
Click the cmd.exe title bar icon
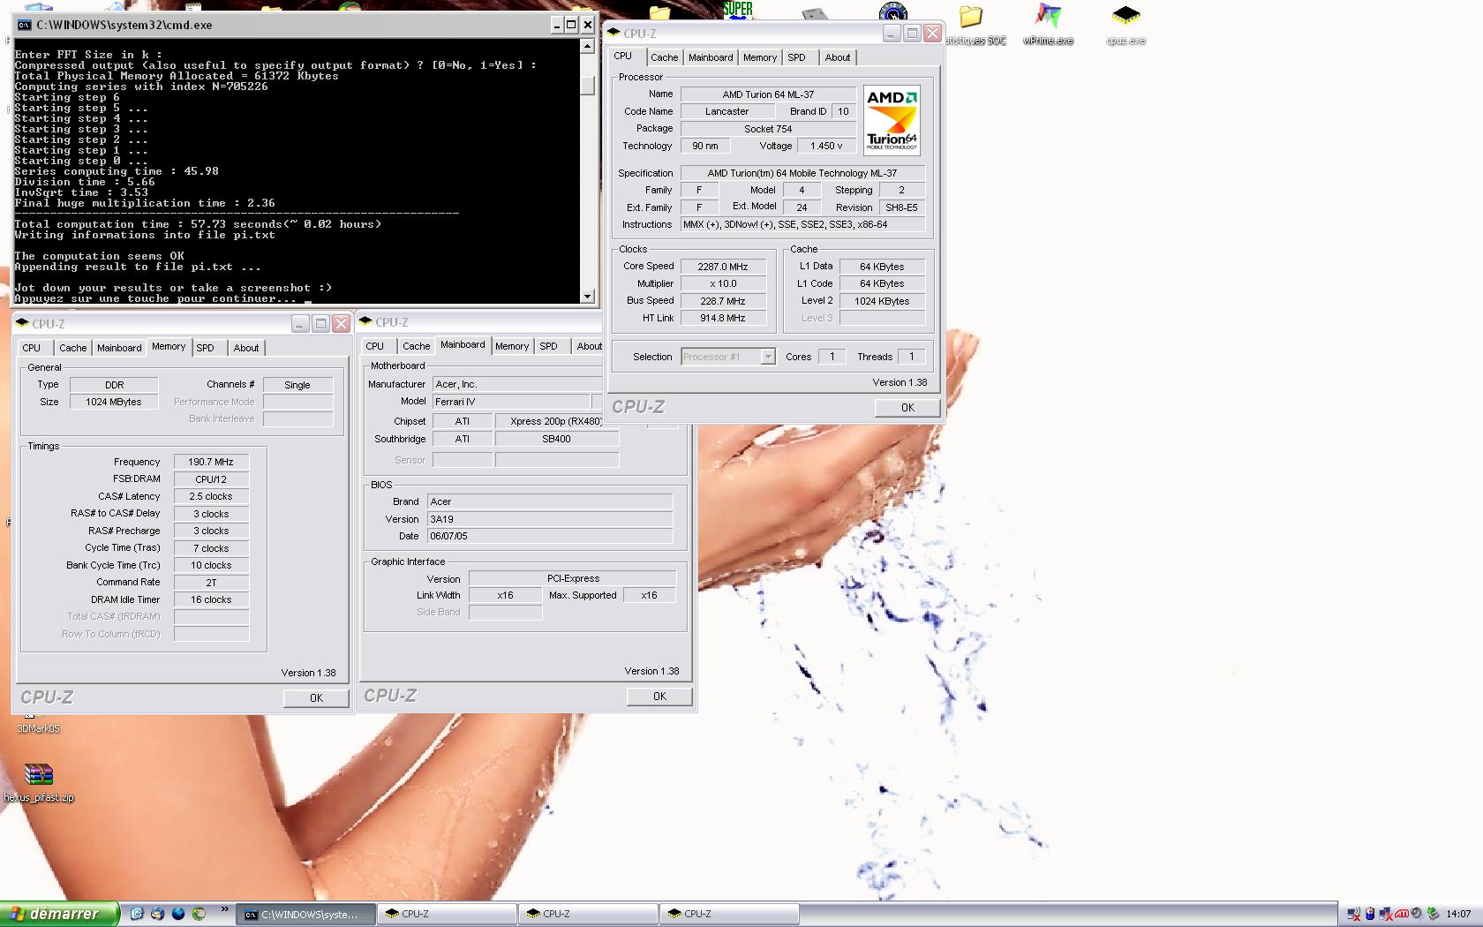pyautogui.click(x=25, y=25)
